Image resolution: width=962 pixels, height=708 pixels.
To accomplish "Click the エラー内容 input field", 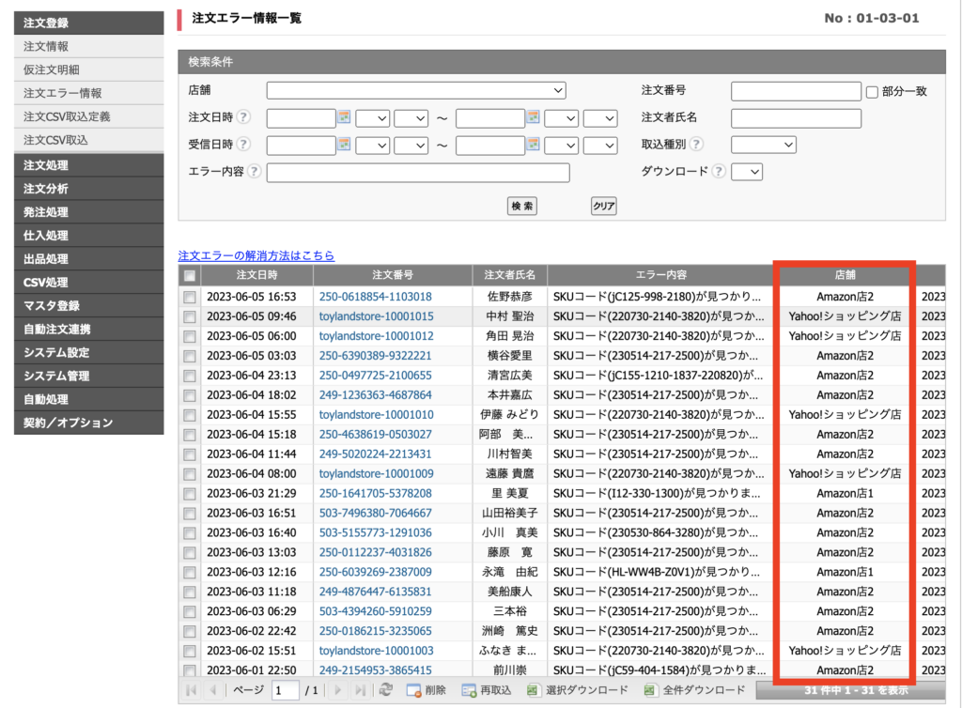I will [x=418, y=173].
